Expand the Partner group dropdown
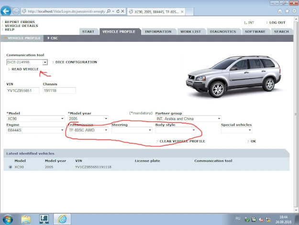This screenshot has width=299, height=225. [219, 118]
